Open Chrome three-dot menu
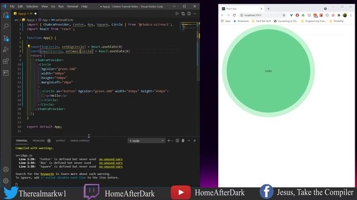 tap(351, 15)
